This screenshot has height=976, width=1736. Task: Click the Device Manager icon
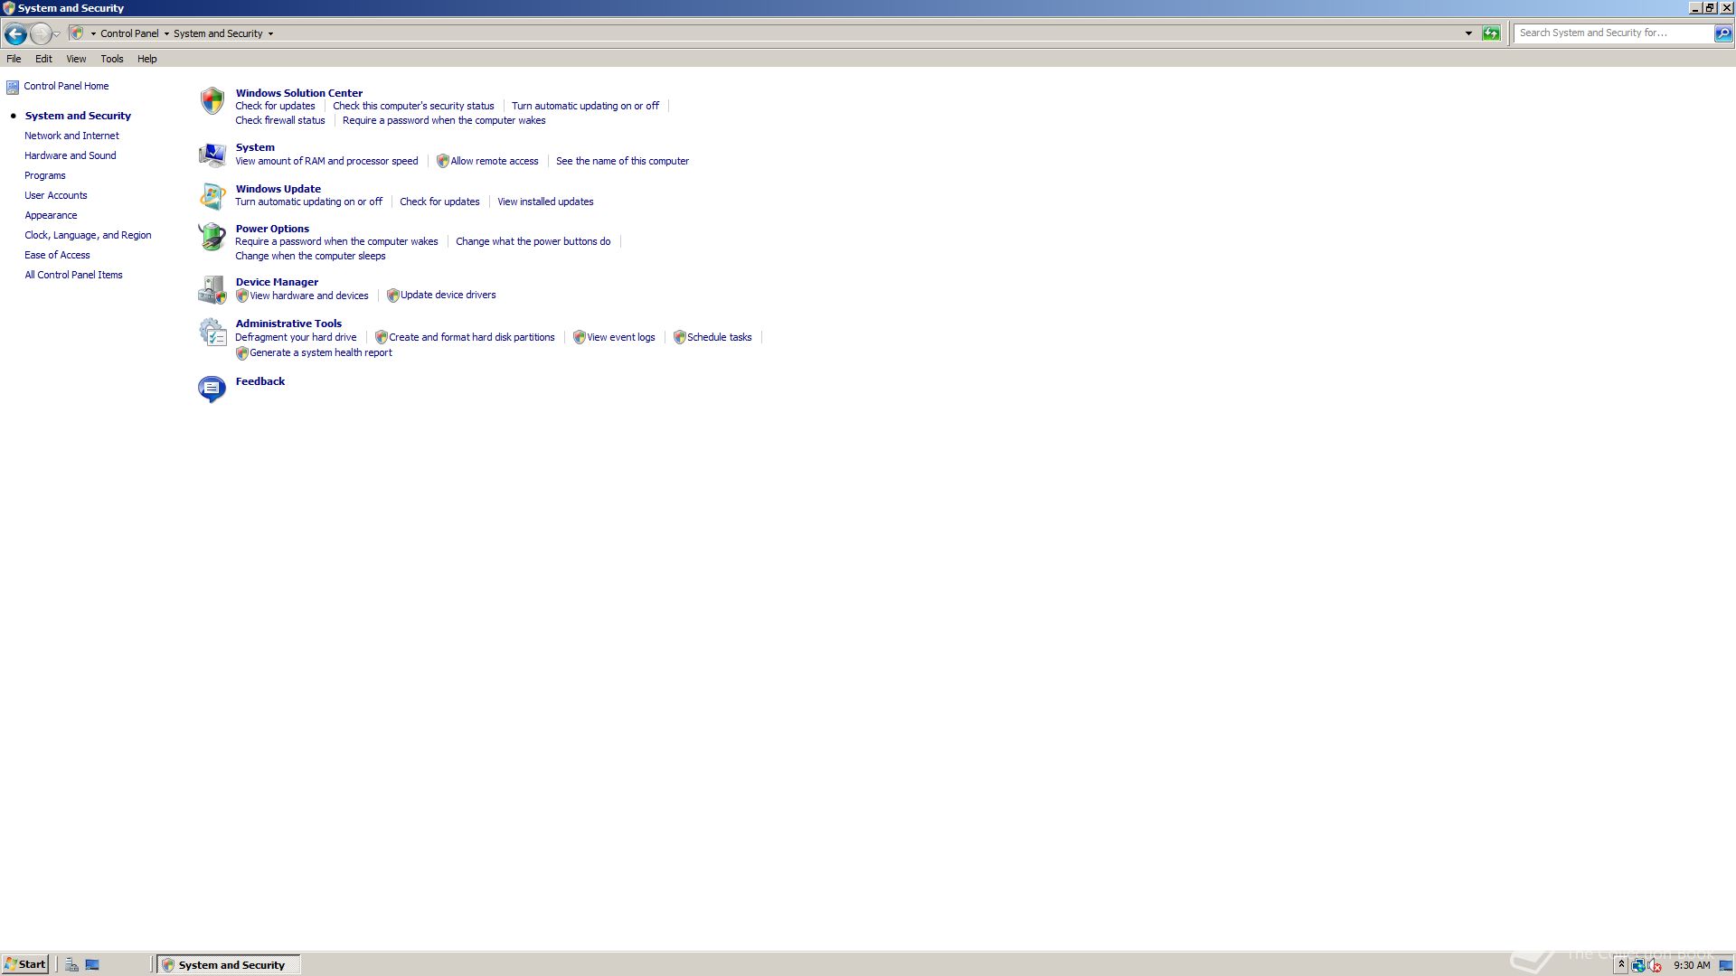[212, 290]
